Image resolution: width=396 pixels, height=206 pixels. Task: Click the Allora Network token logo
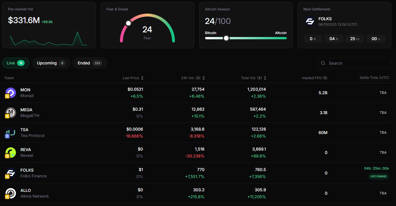click(x=10, y=193)
